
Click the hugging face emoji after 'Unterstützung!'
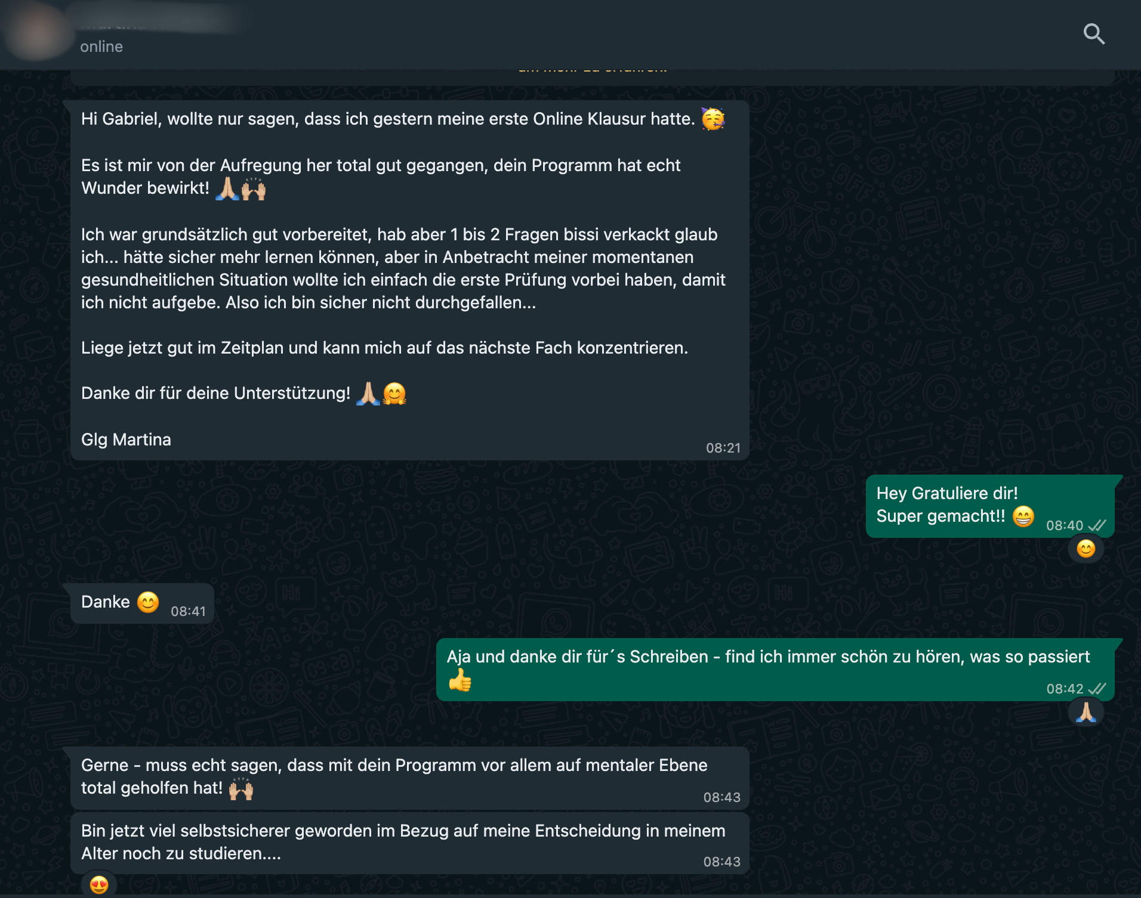point(394,394)
